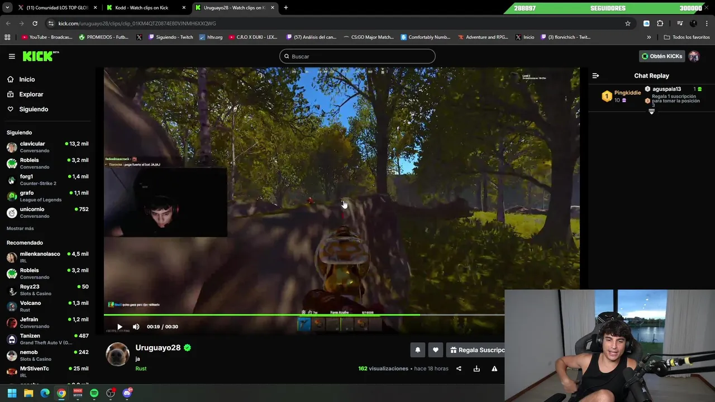
Task: Collapse the Chat Replay panel
Action: [595, 75]
